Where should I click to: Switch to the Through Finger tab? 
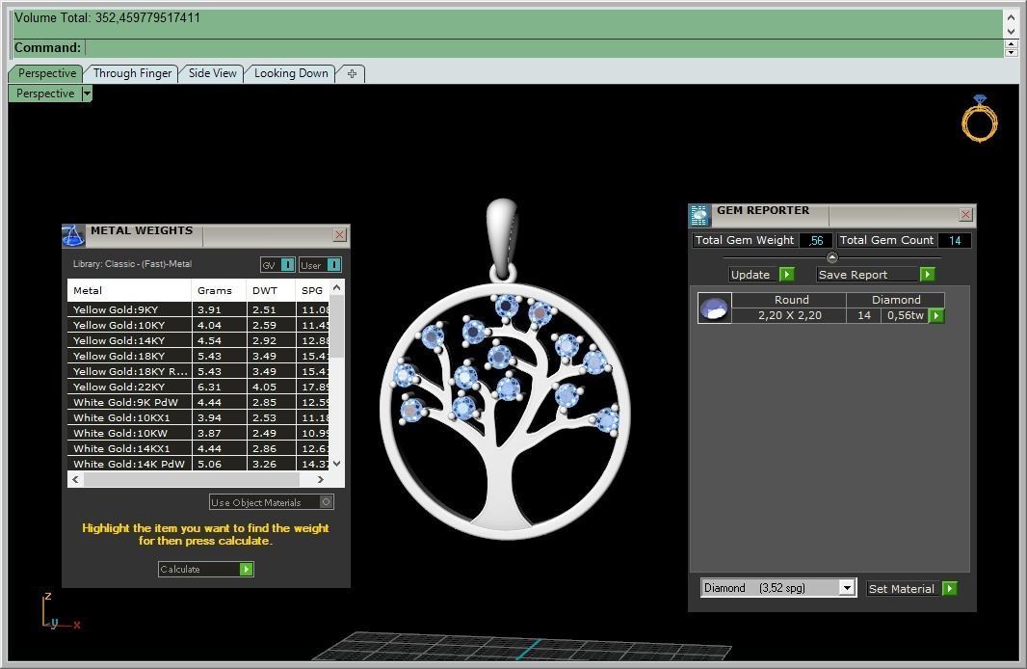click(x=132, y=73)
